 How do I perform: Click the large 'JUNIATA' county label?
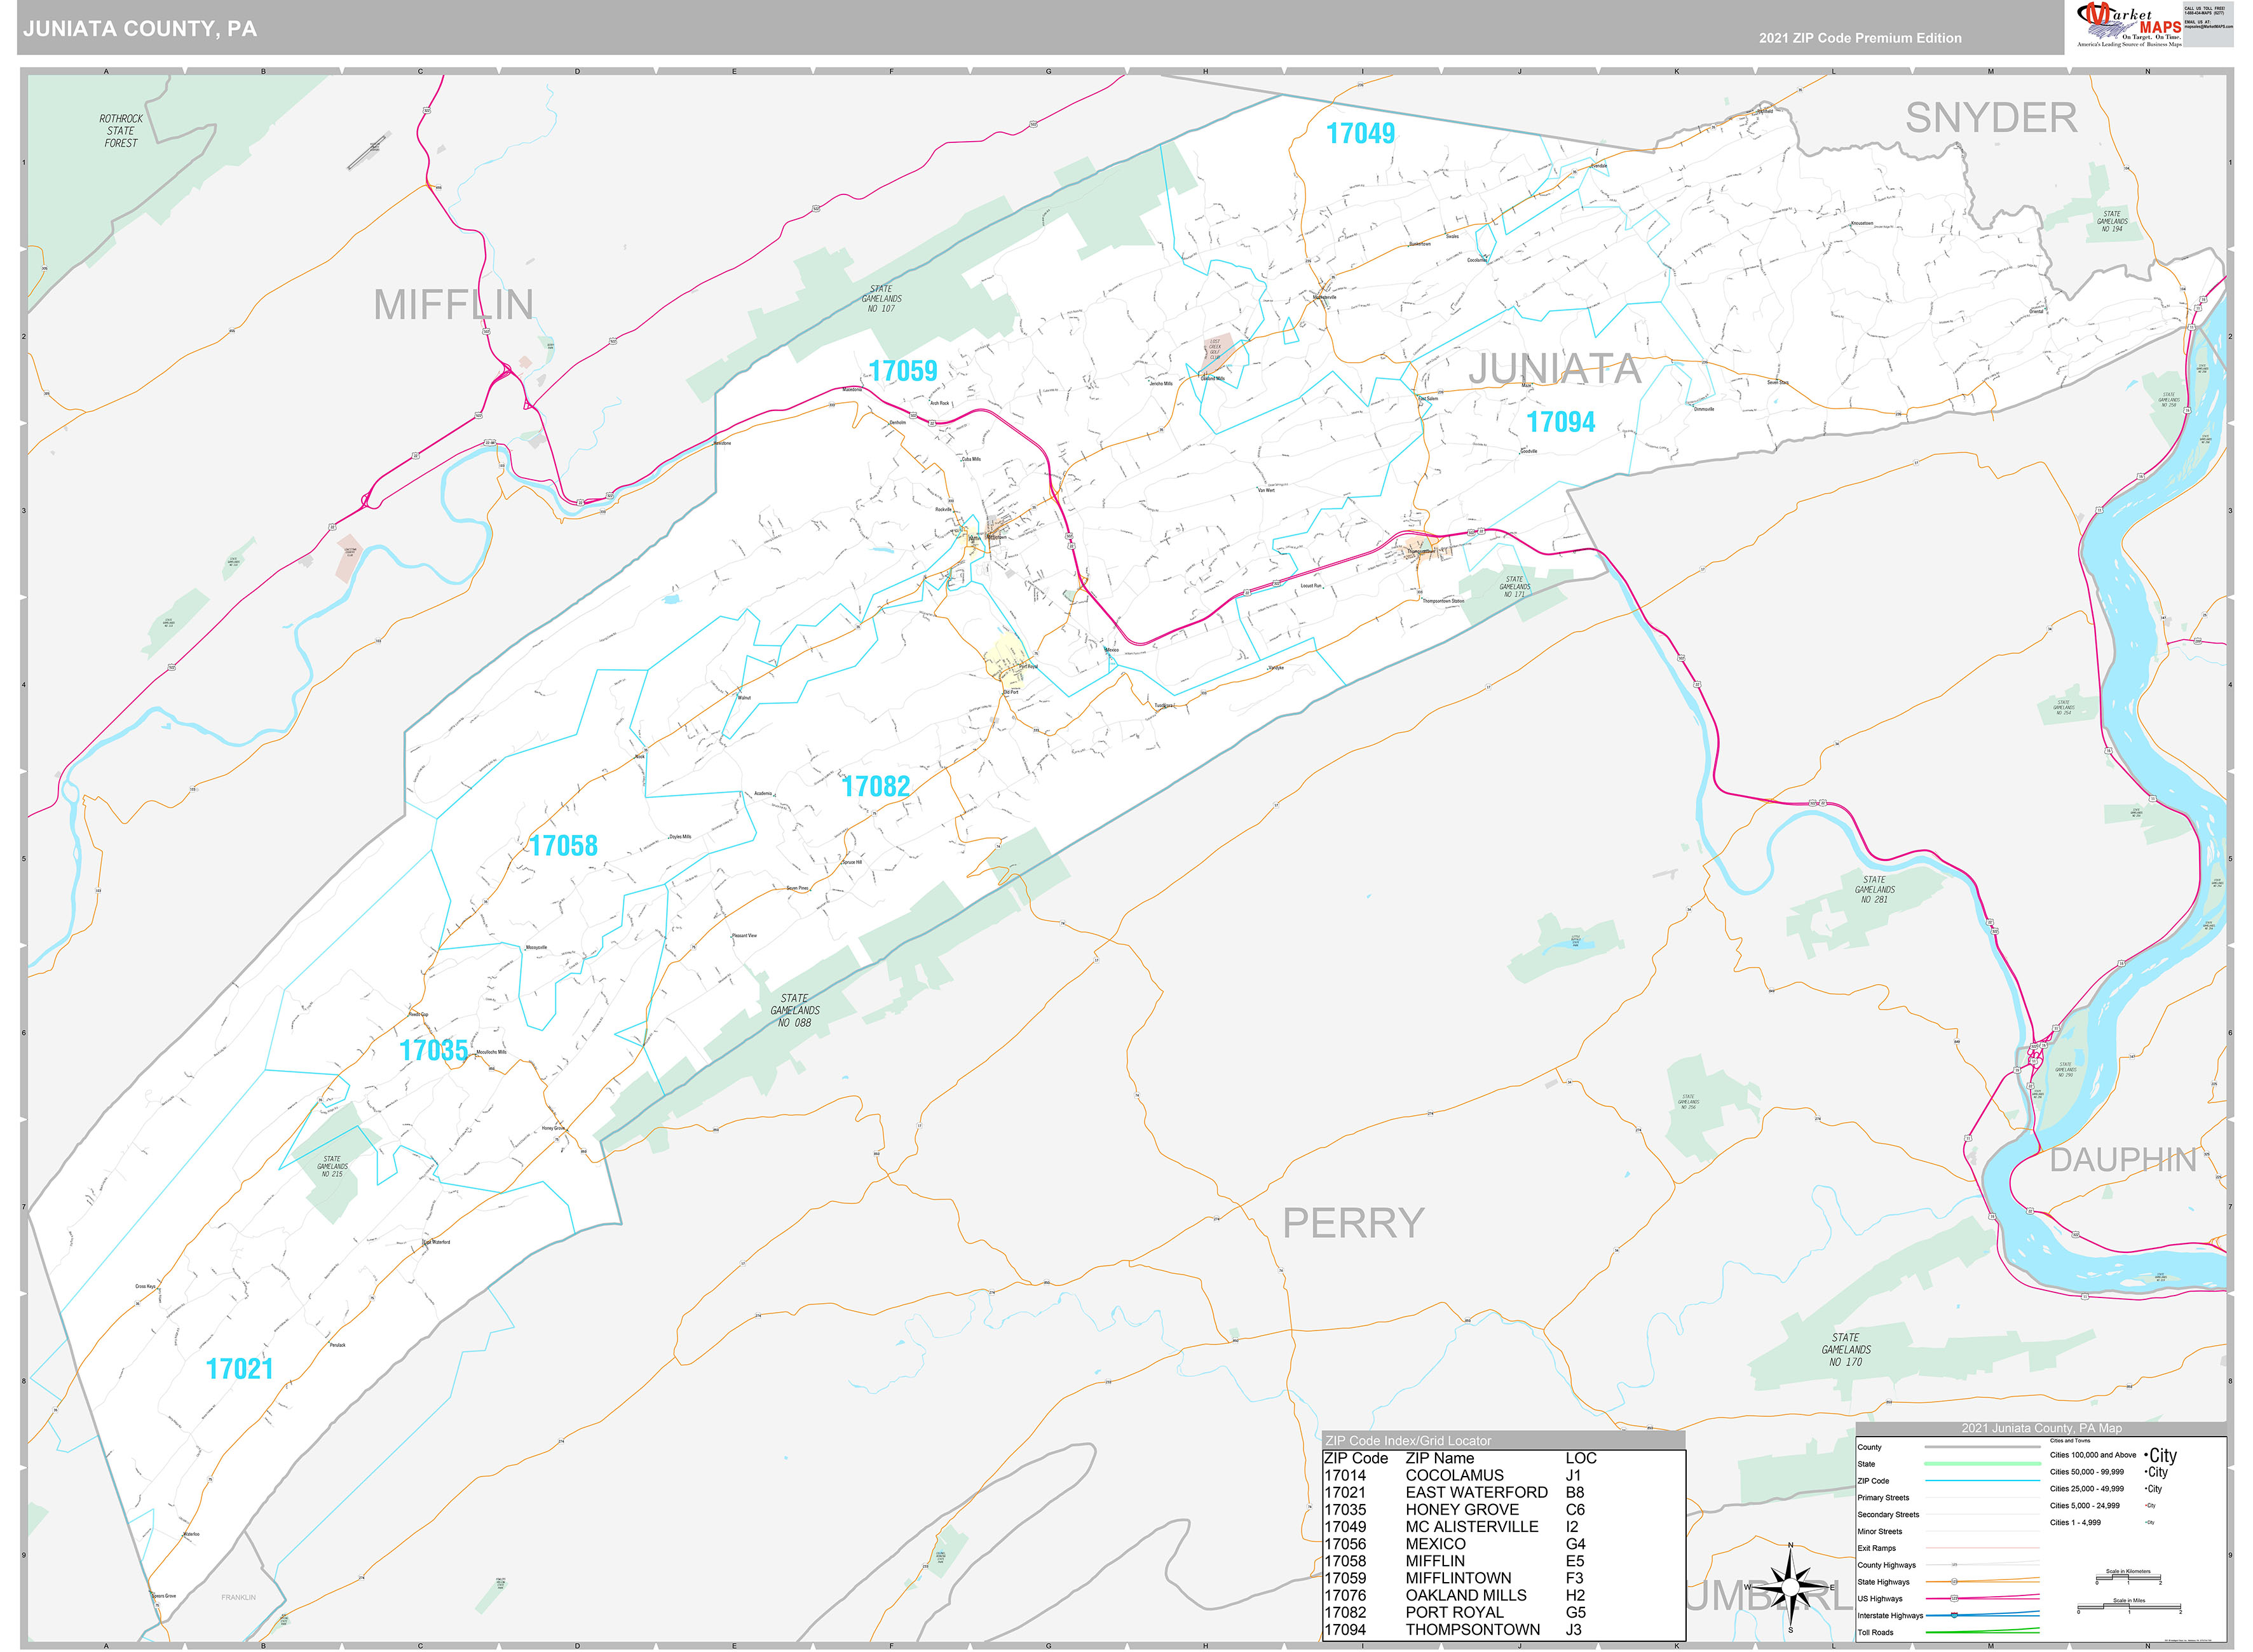click(x=1554, y=369)
